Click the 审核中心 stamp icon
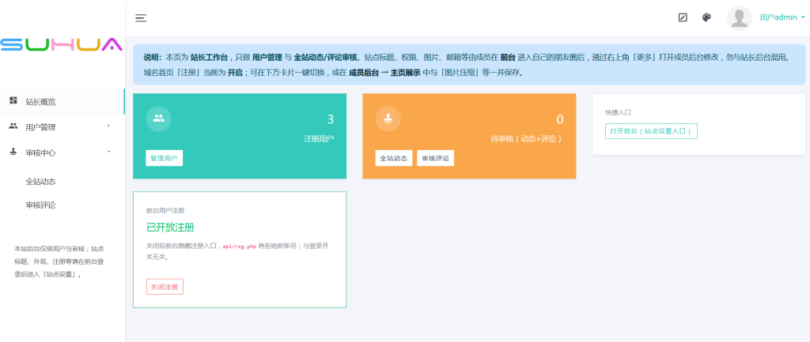Image resolution: width=810 pixels, height=342 pixels. tap(13, 152)
